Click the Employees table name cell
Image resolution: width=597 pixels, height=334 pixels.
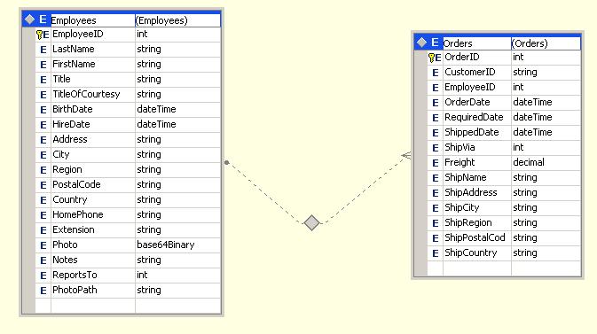92,20
